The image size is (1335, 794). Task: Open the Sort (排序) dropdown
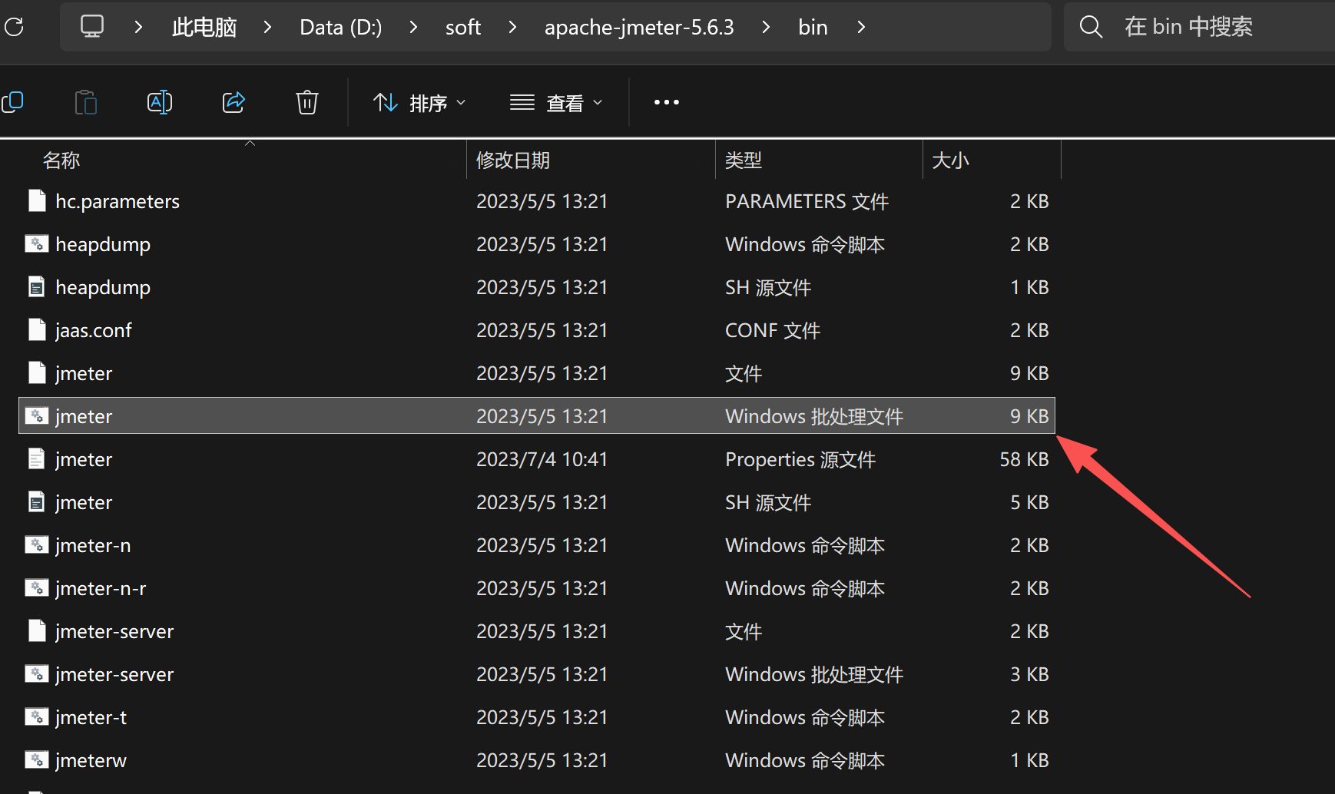pos(419,102)
